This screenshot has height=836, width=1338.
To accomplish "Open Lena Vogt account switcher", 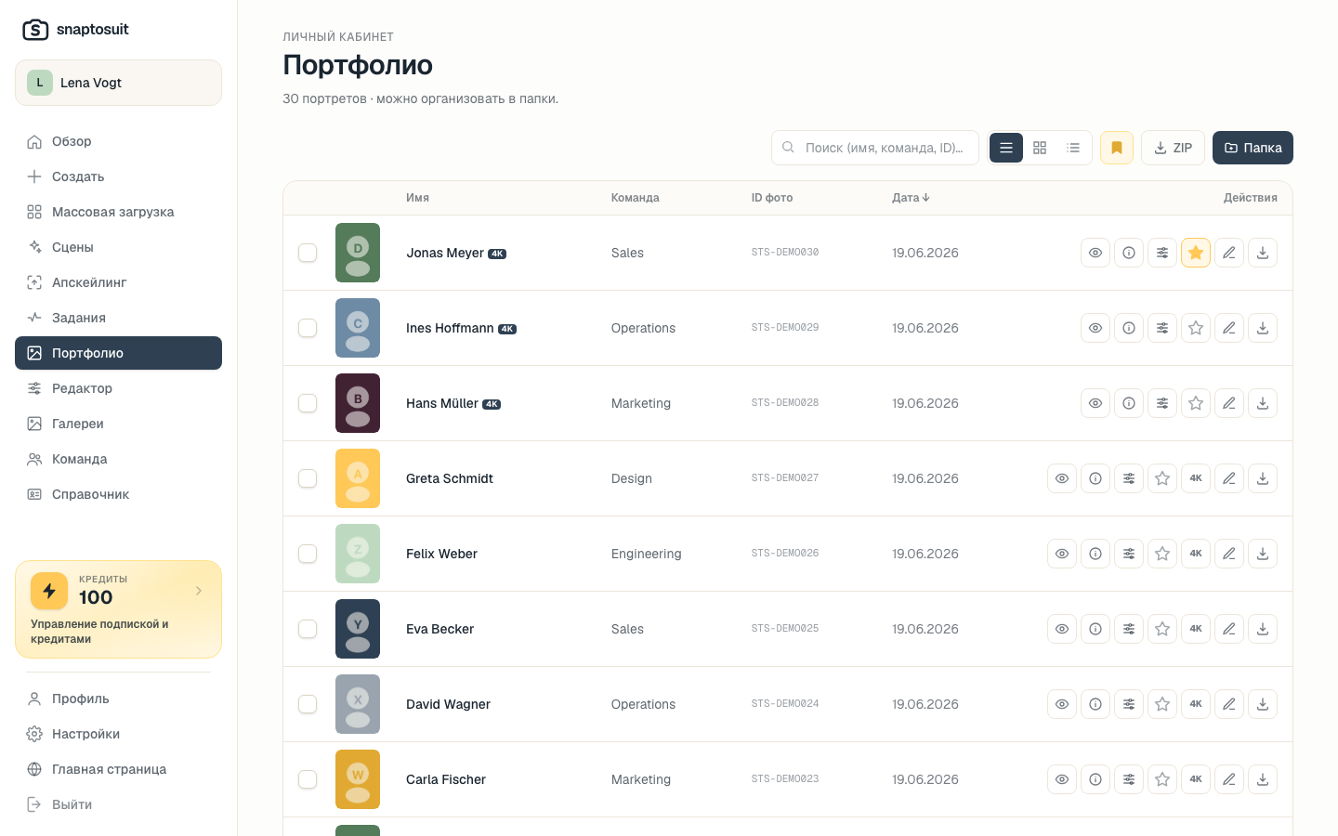I will pyautogui.click(x=118, y=83).
